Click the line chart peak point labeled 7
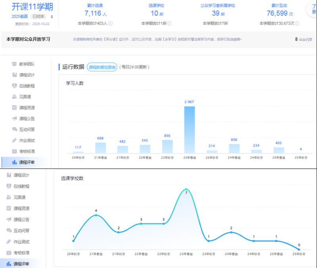317x268 pixels. pyautogui.click(x=186, y=189)
